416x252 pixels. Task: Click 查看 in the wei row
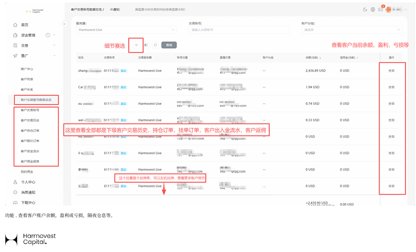(x=391, y=120)
